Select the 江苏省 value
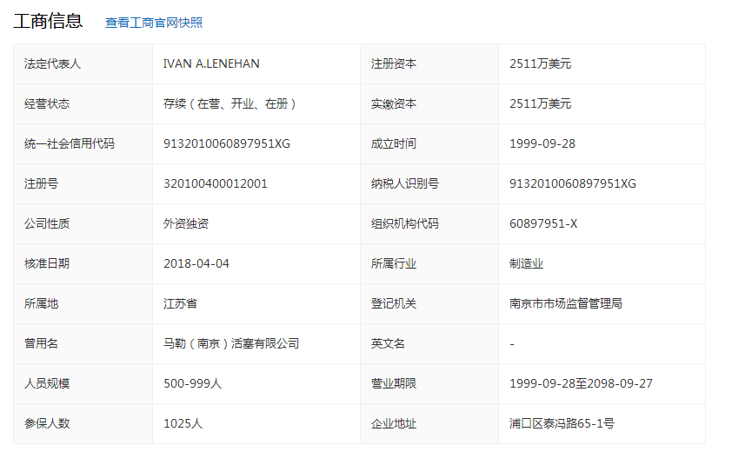 180,303
